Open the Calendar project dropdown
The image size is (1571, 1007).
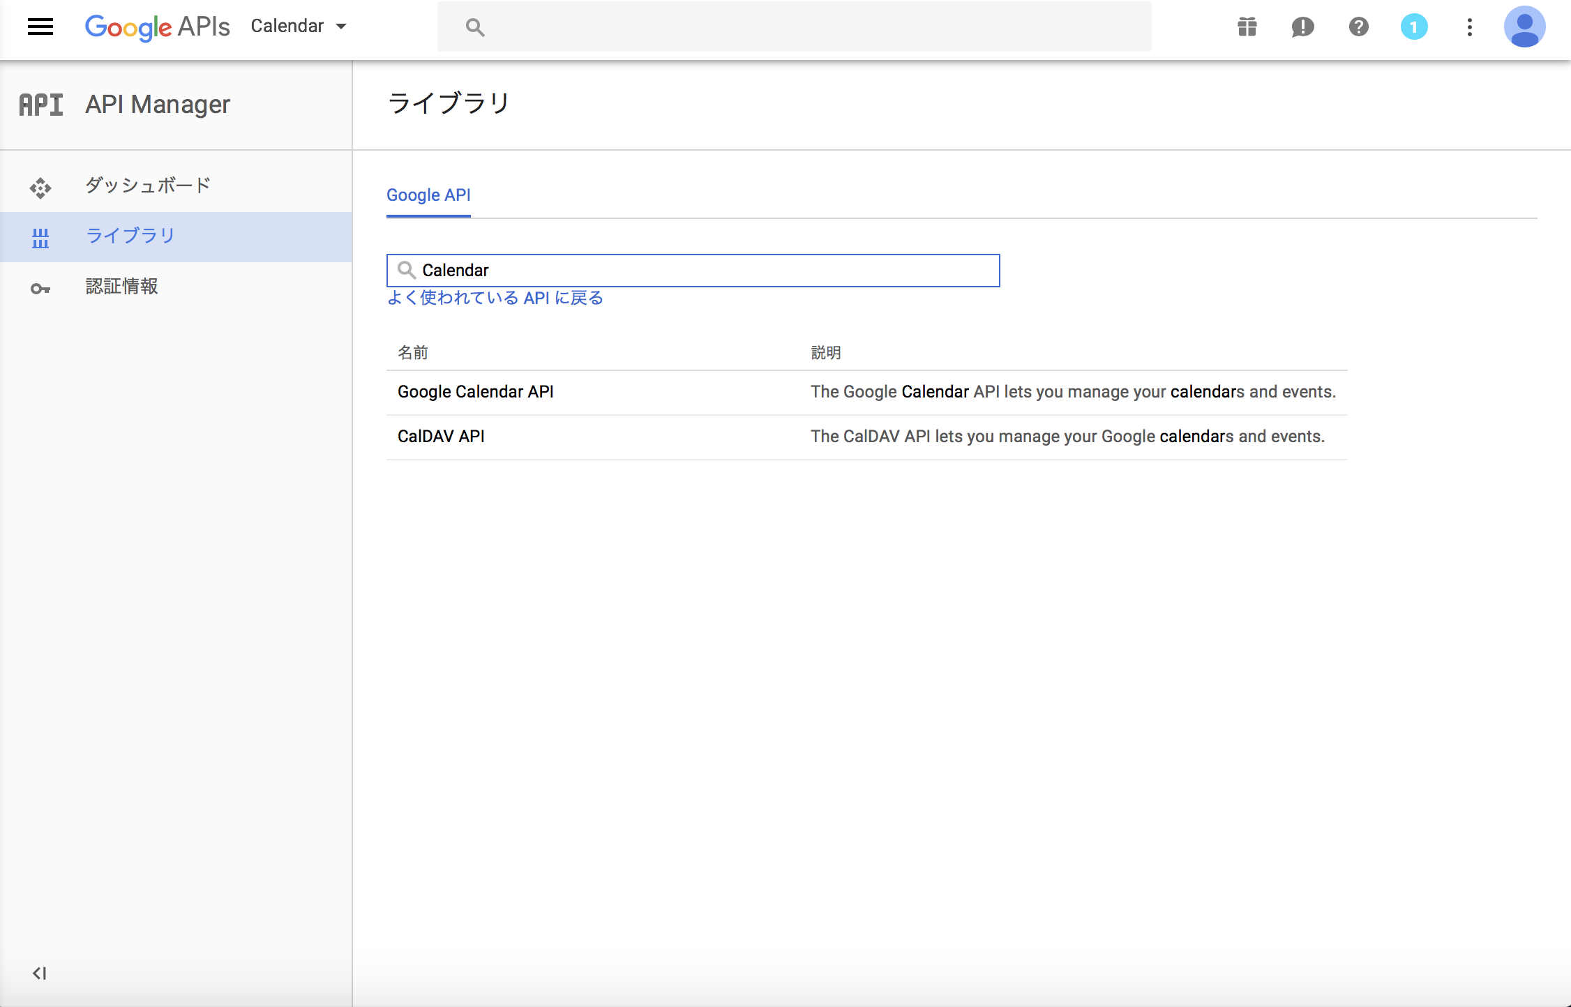(x=299, y=26)
